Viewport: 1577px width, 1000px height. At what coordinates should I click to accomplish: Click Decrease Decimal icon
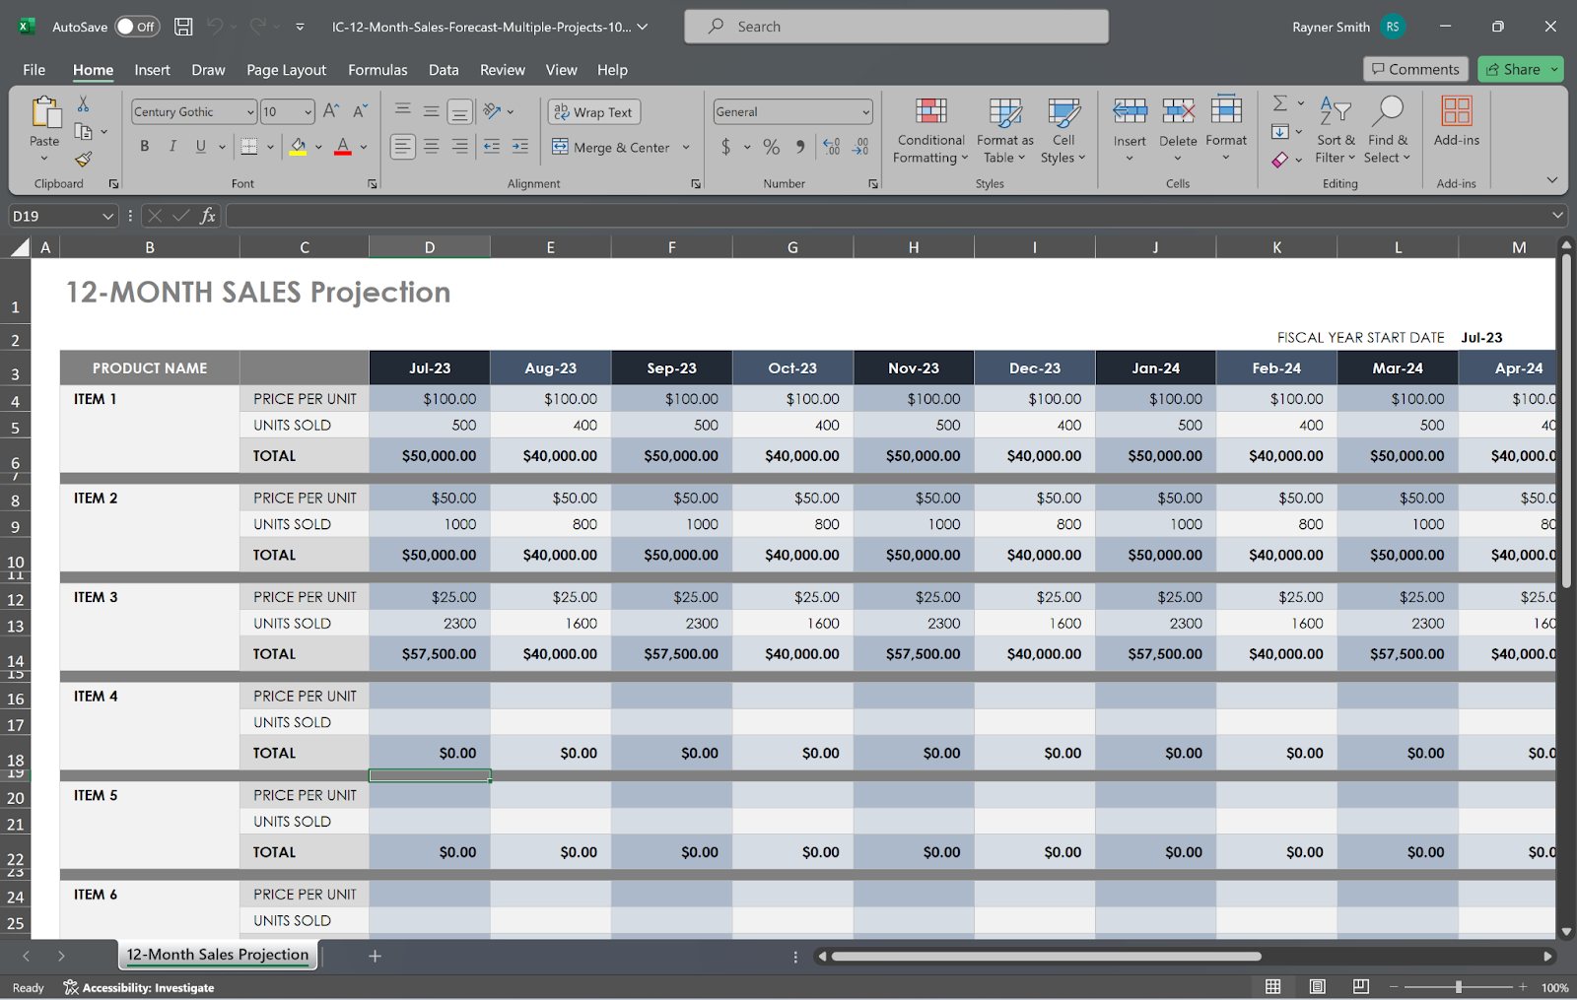click(x=861, y=147)
